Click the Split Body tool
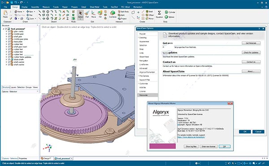 (x=123, y=12)
